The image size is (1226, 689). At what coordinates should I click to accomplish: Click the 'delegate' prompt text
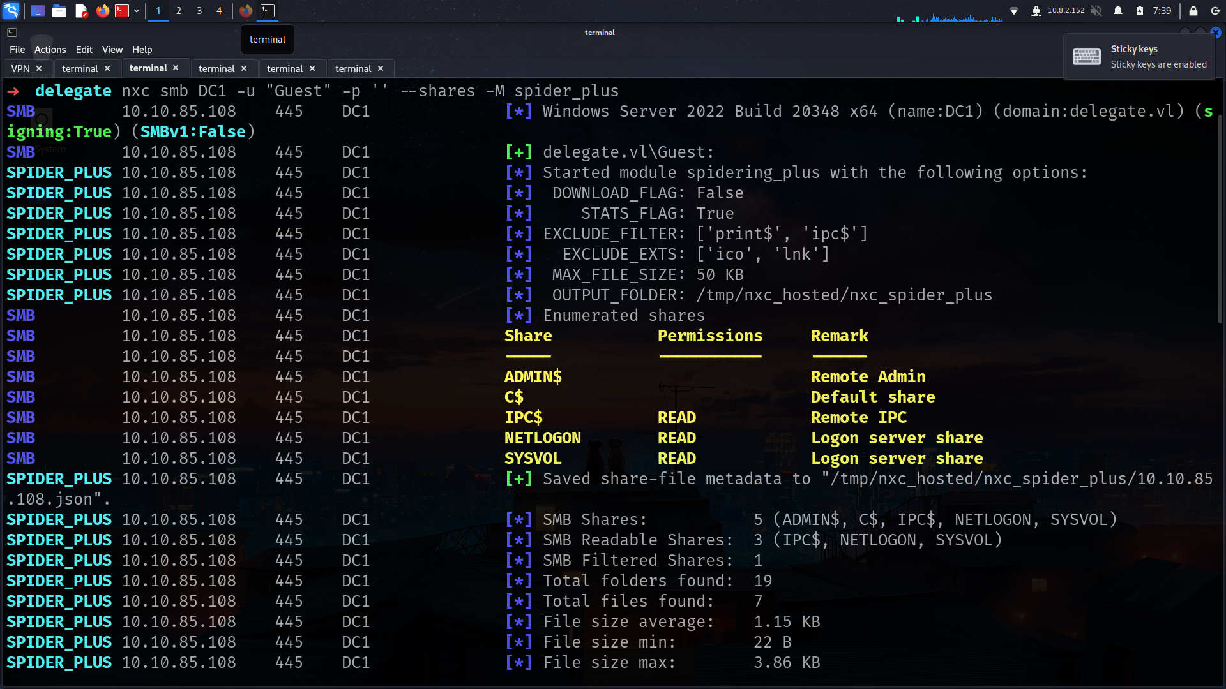73,91
